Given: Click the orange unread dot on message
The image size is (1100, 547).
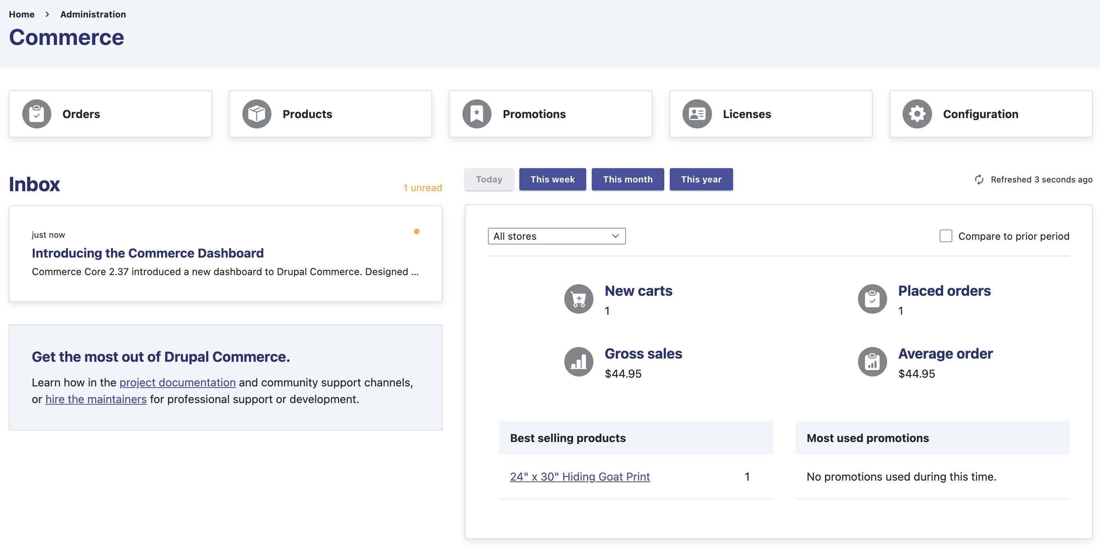Looking at the screenshot, I should coord(417,231).
